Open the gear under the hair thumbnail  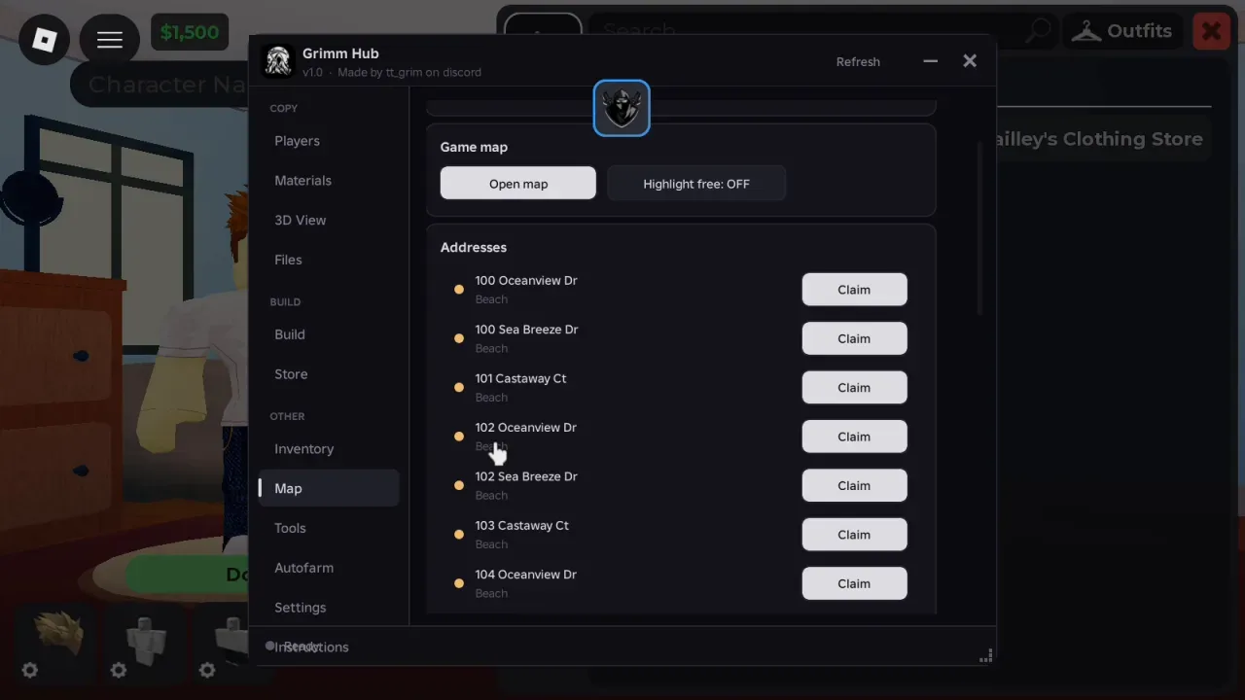pos(30,670)
